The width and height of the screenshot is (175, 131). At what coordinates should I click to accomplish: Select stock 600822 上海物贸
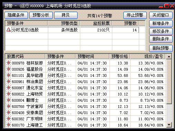click(x=27, y=94)
